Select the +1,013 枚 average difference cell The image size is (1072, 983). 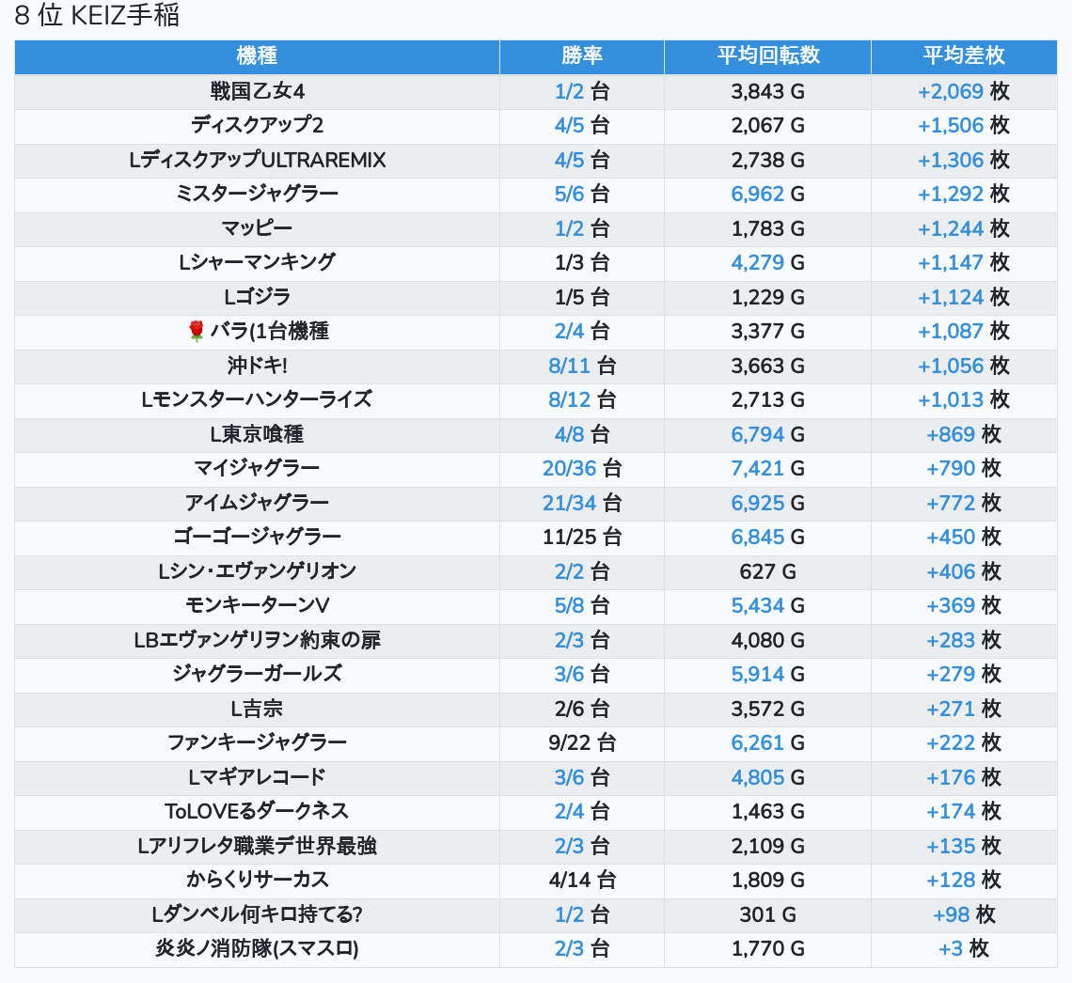point(964,399)
